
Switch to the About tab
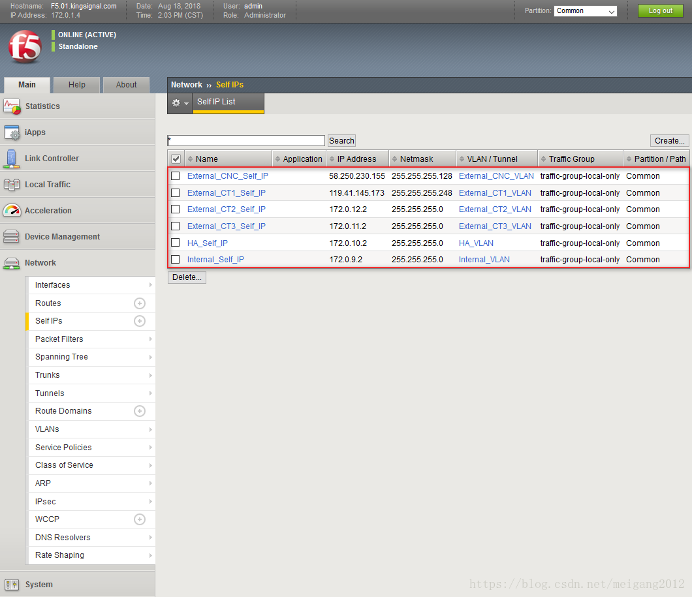[126, 85]
